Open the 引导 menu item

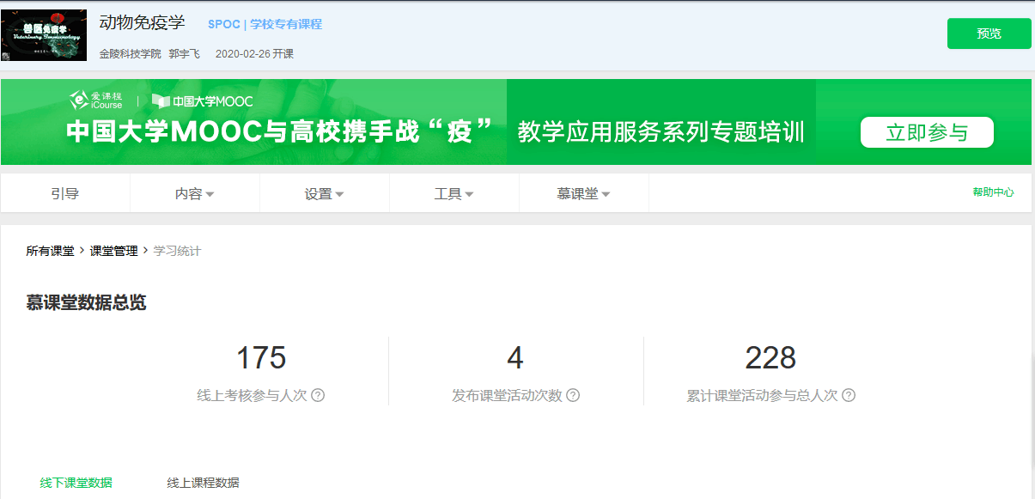coord(65,194)
